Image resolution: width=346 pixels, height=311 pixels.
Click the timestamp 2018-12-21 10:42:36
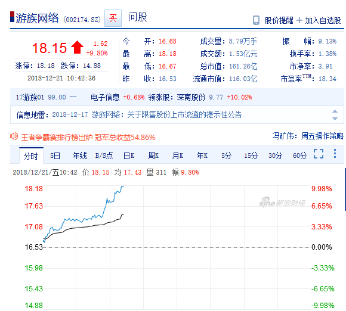point(61,78)
